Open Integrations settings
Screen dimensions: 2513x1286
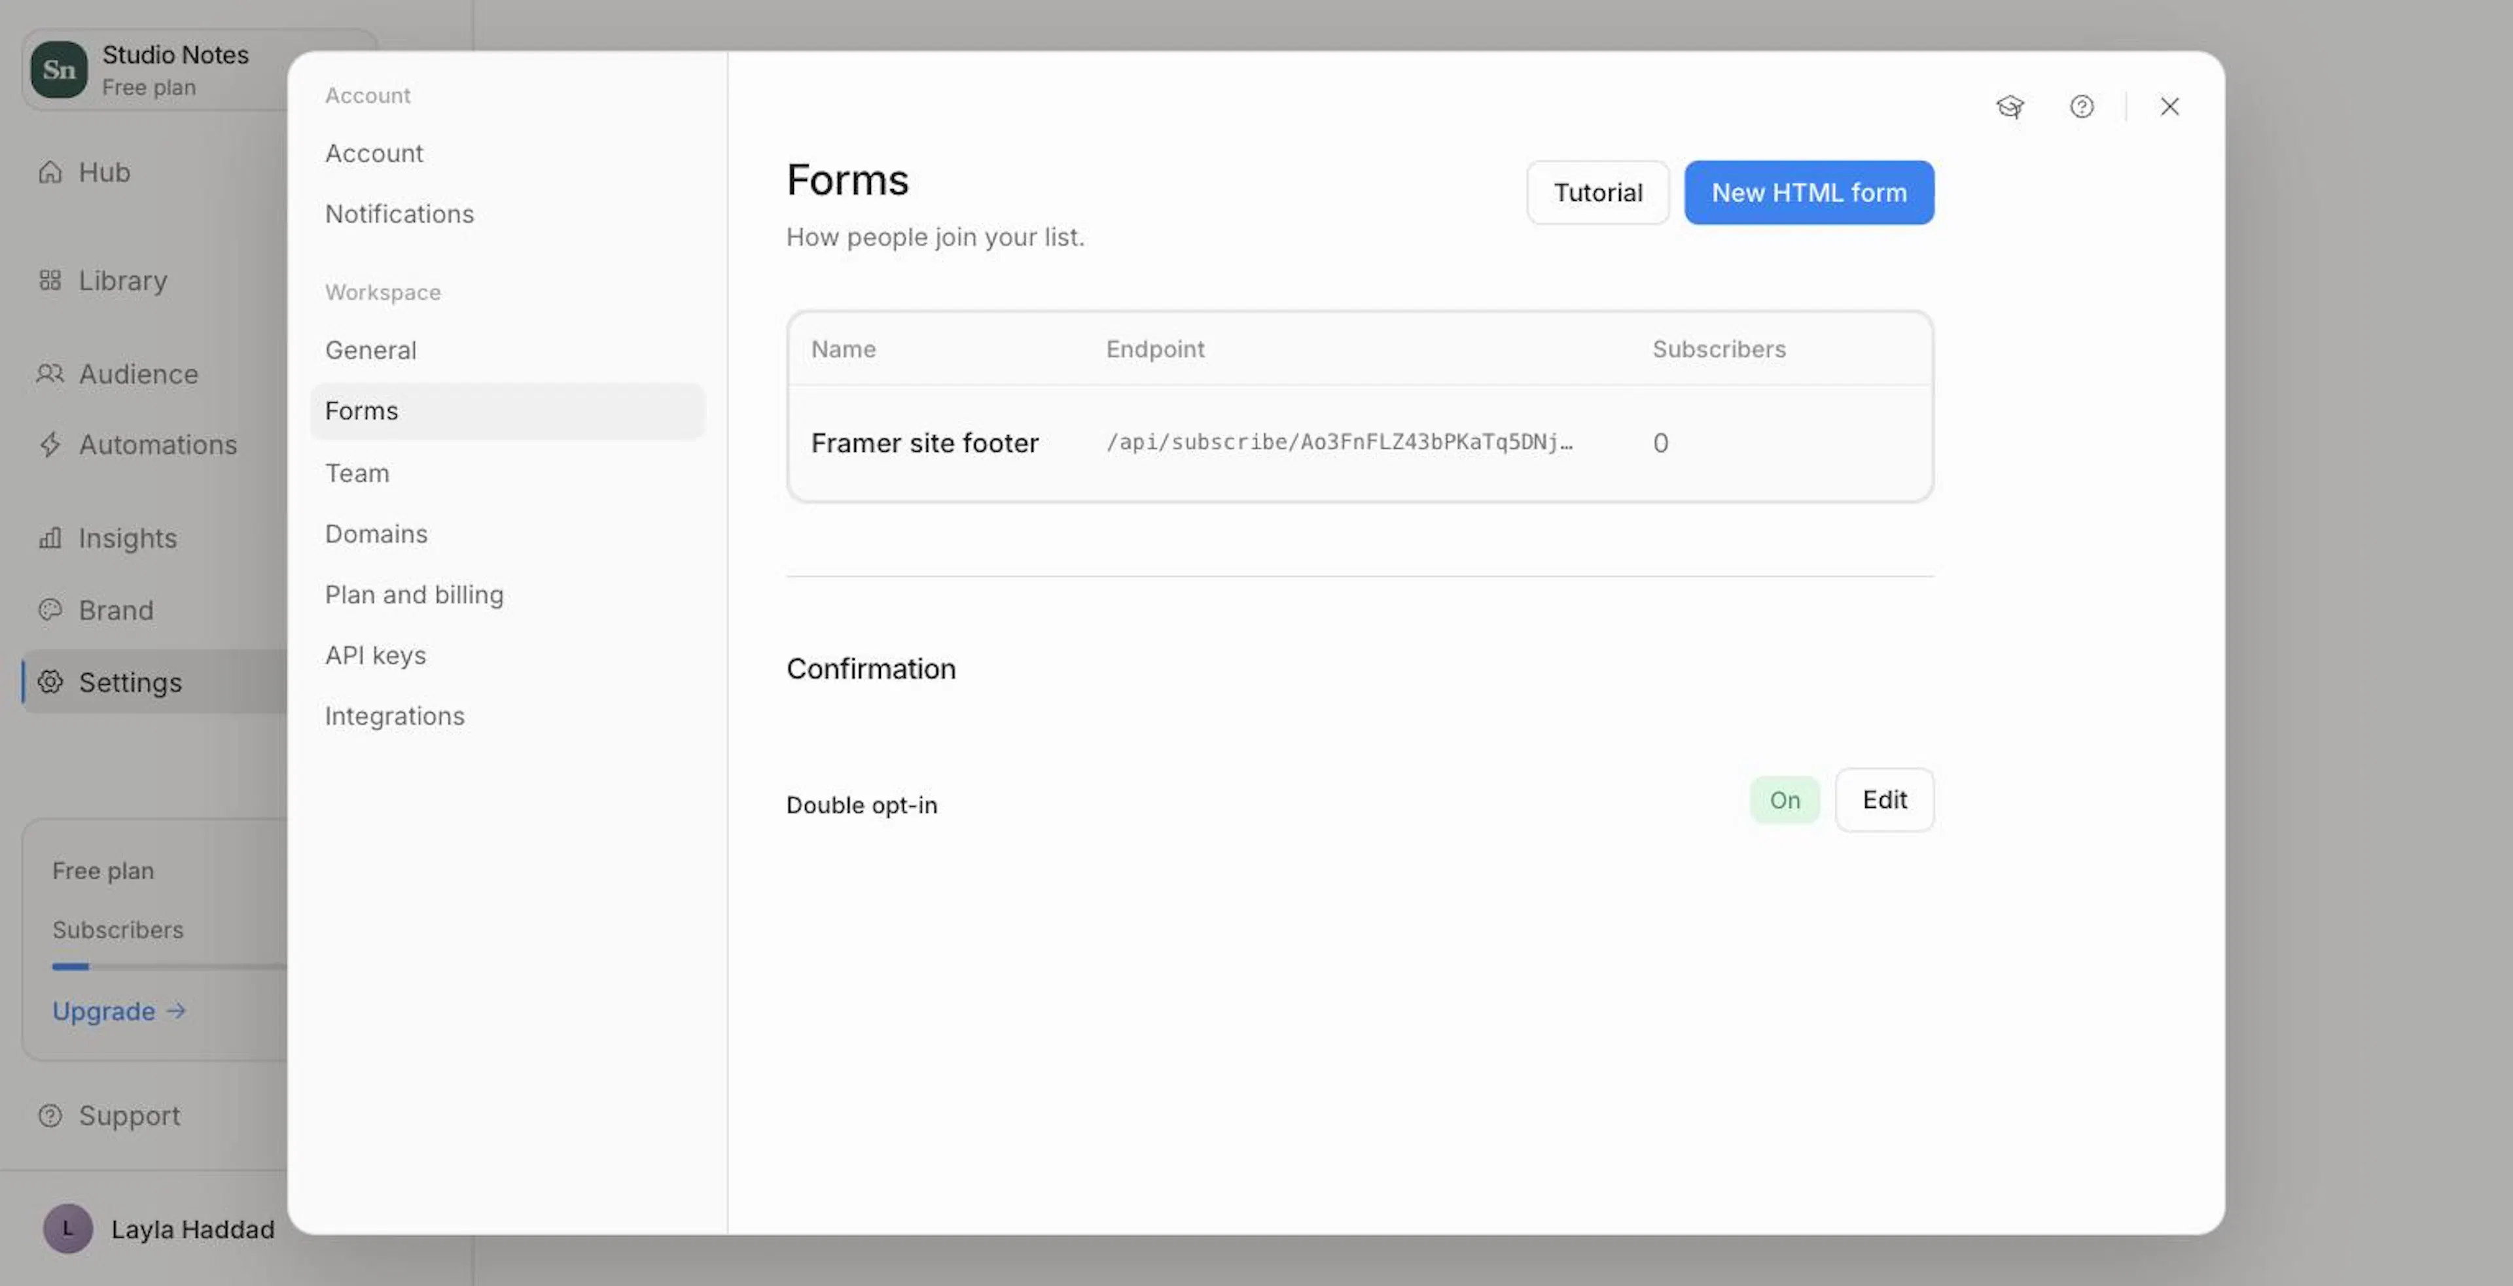point(507,716)
